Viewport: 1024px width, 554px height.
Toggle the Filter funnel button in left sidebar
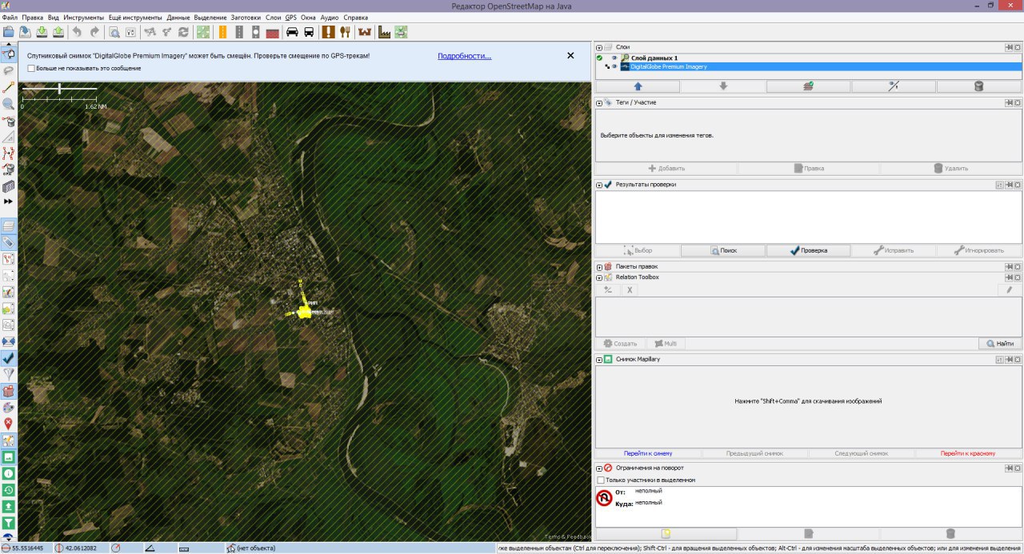pyautogui.click(x=9, y=374)
